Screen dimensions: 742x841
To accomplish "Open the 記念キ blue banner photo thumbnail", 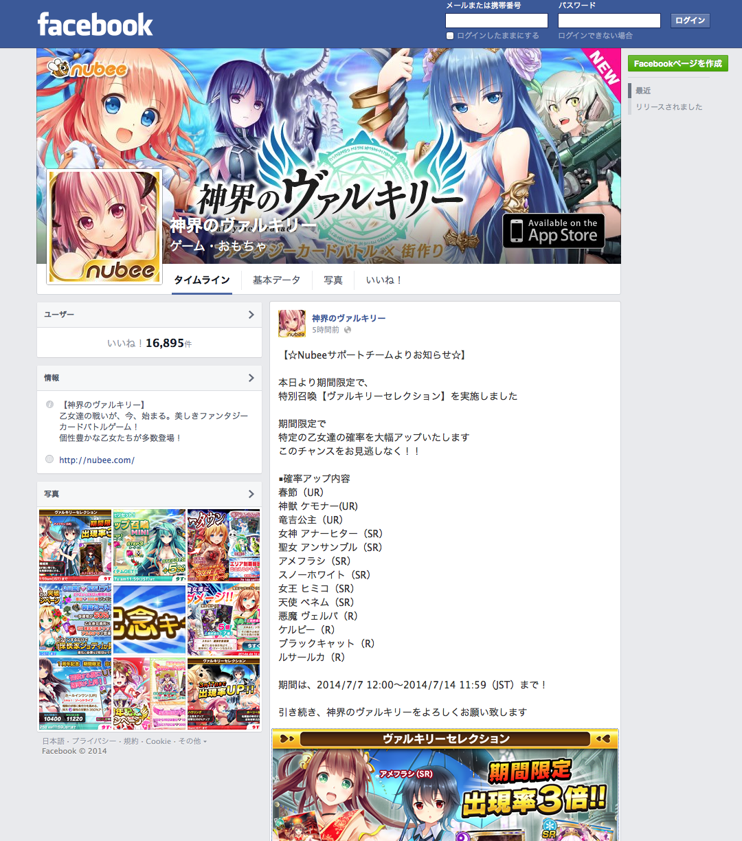I will [149, 620].
